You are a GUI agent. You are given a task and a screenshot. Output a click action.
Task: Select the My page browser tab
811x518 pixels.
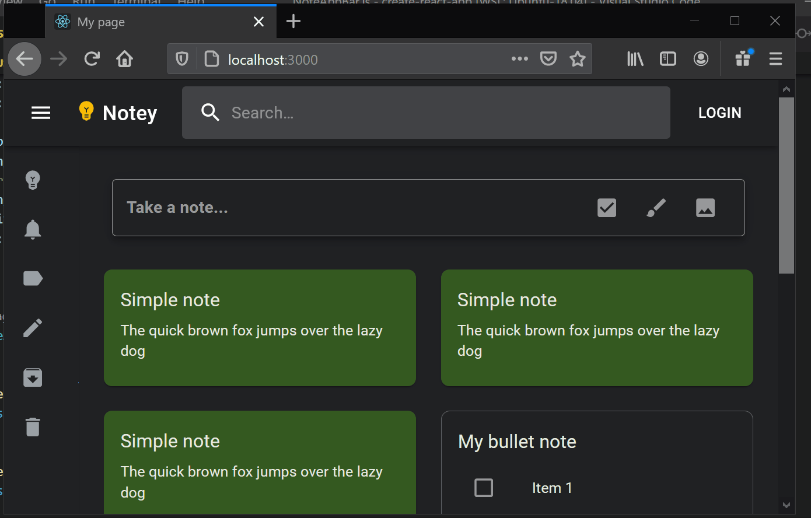pos(152,22)
